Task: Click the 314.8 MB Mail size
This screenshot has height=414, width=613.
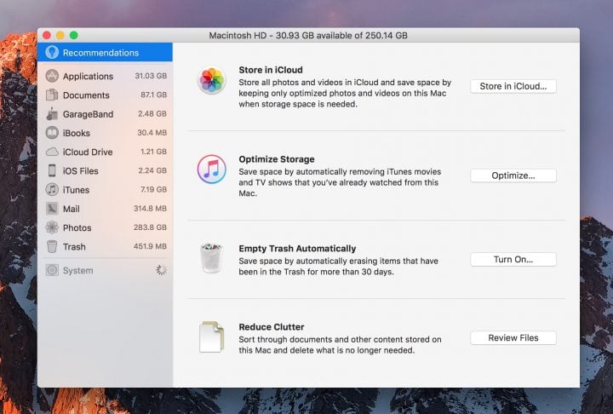Action: coord(150,208)
